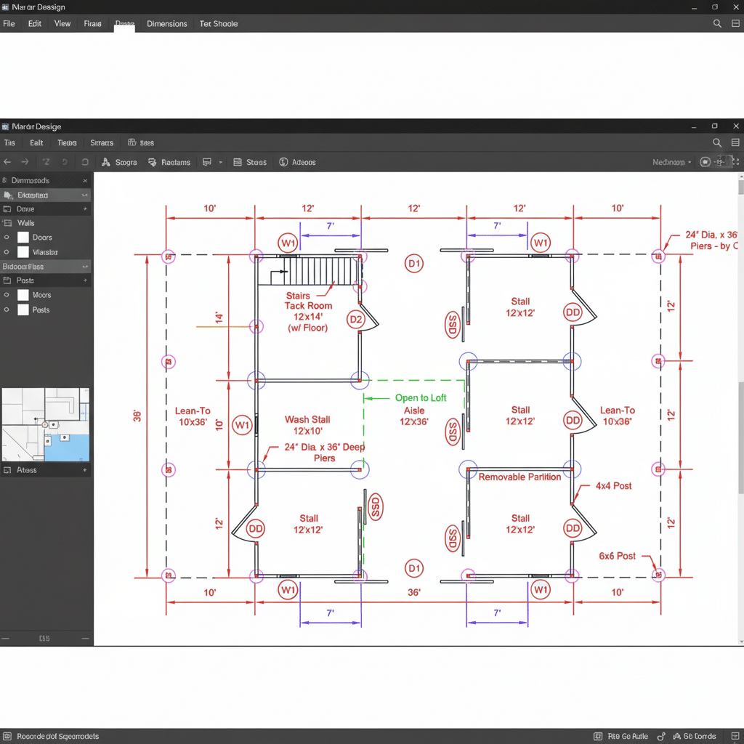
Task: Click the floor plan preview thumbnail
Action: pos(45,425)
